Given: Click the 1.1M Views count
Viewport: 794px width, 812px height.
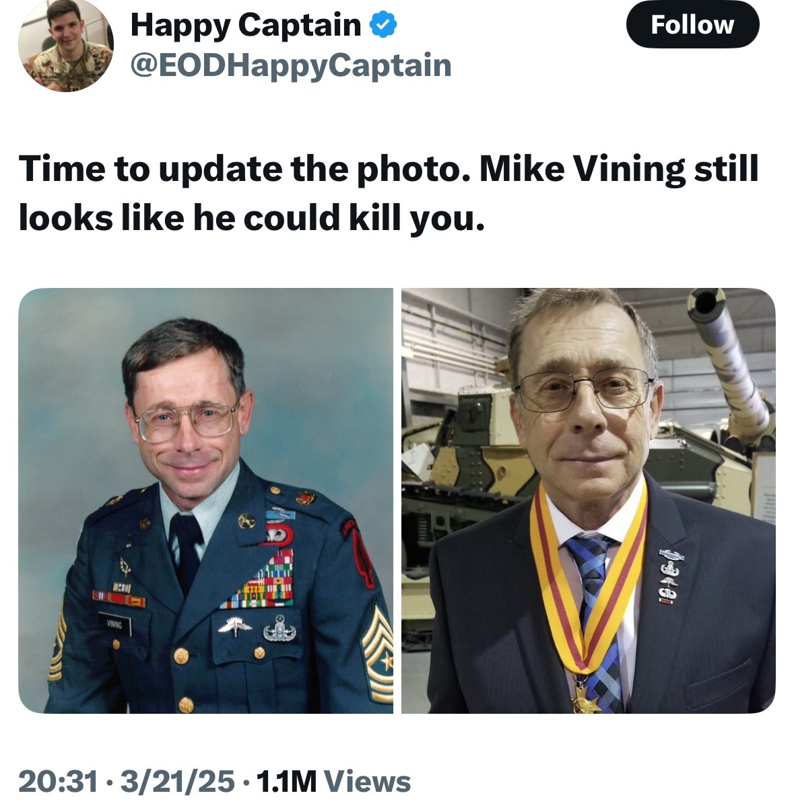Looking at the screenshot, I should tap(333, 781).
